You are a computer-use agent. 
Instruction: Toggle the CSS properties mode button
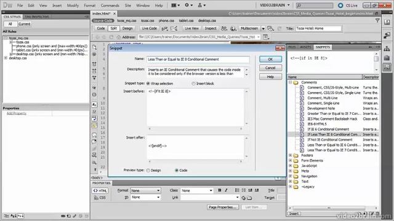(x=100, y=198)
